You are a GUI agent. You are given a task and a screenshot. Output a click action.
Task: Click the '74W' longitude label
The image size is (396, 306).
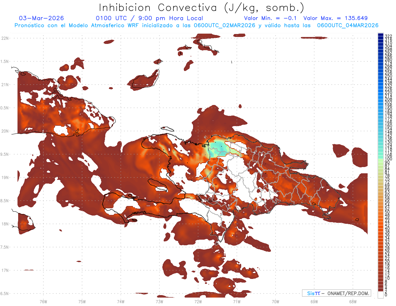(x=121, y=301)
